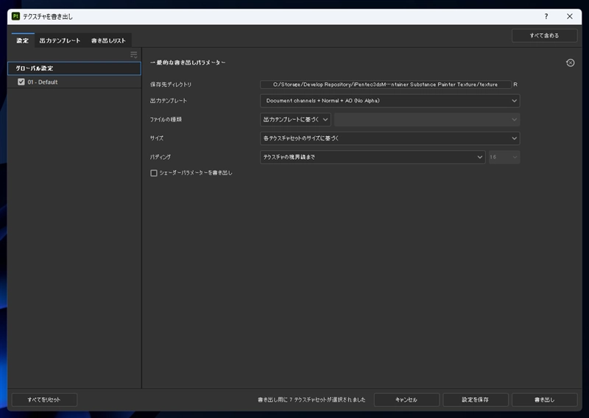Open the 出力テンプレートに基づく file type dropdown
Image resolution: width=589 pixels, height=418 pixels.
point(295,119)
